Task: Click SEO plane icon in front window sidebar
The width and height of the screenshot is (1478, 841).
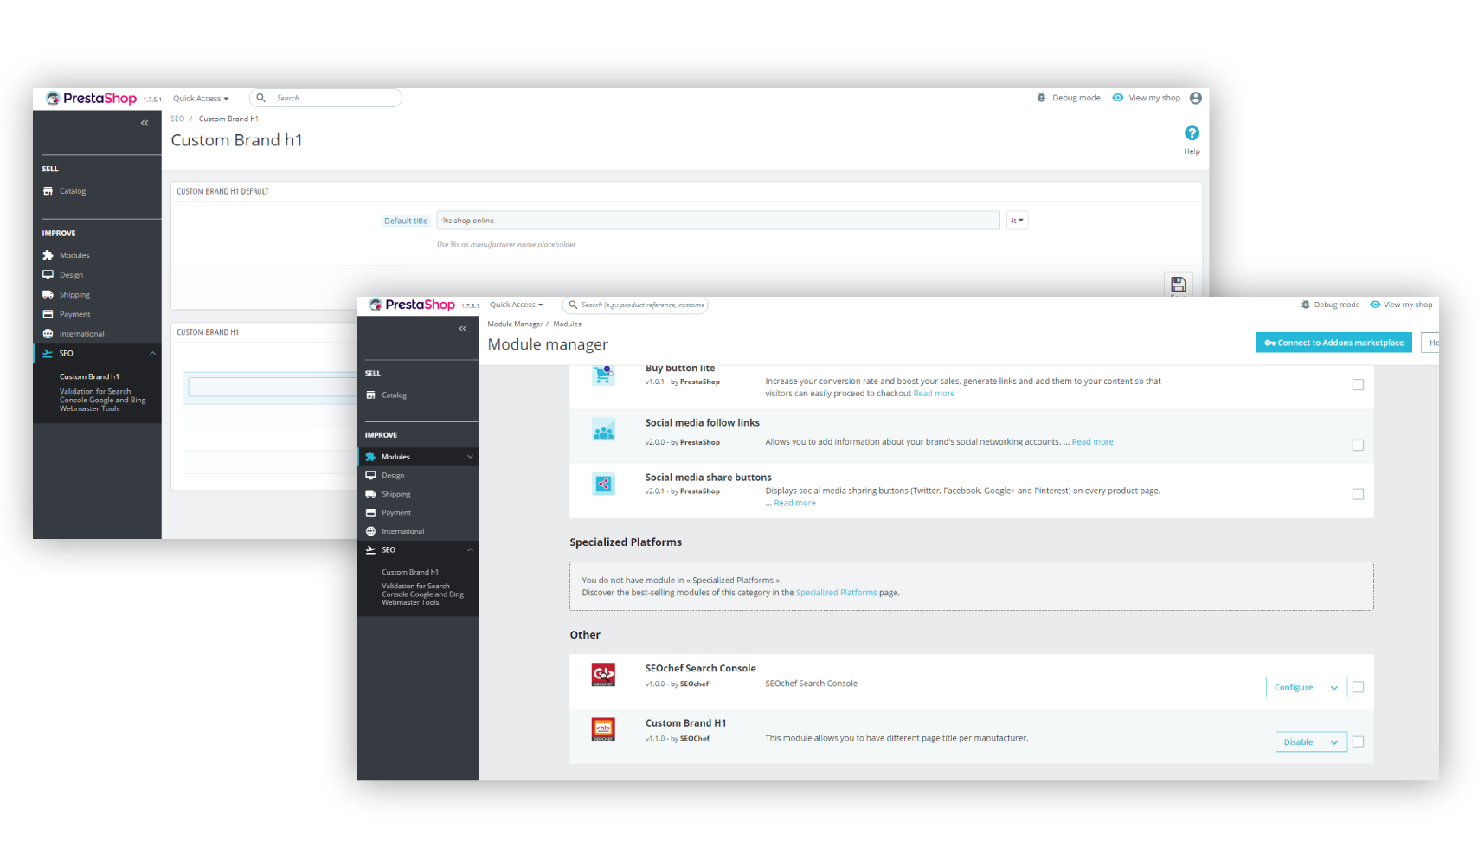Action: point(370,550)
